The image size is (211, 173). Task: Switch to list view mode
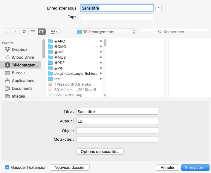tap(33, 32)
